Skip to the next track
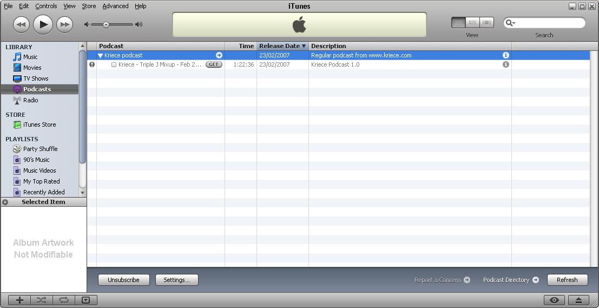Image resolution: width=599 pixels, height=308 pixels. tap(64, 24)
